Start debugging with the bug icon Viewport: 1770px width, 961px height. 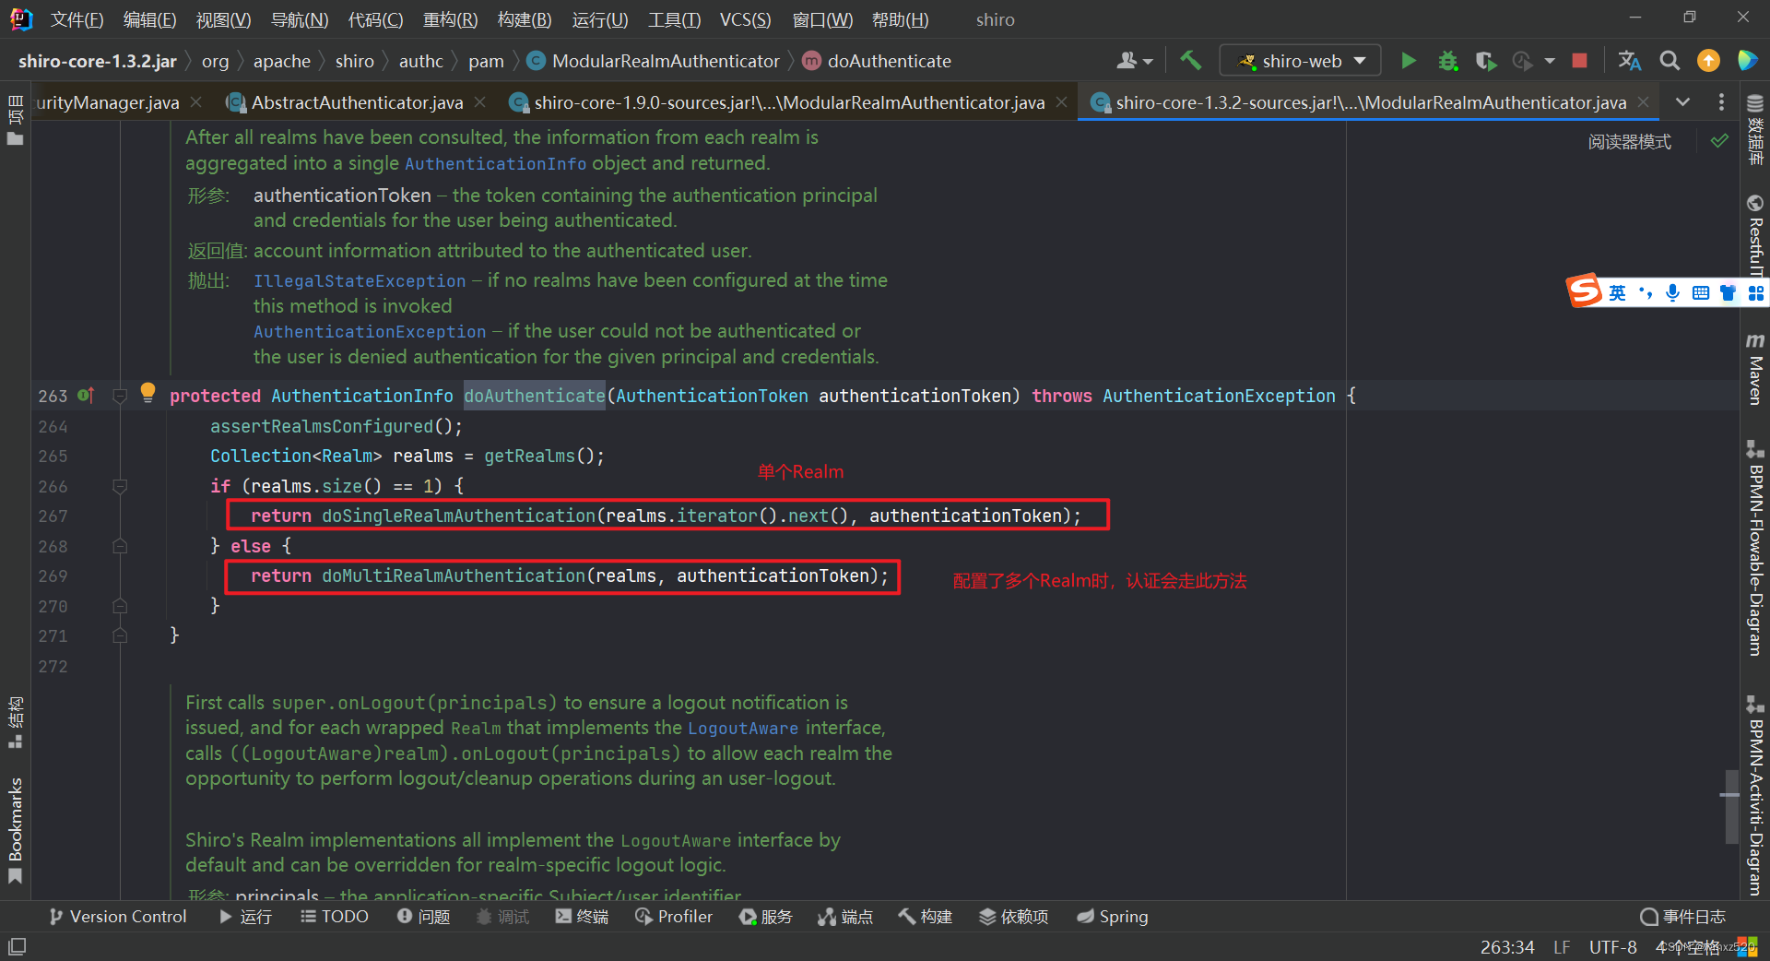point(1447,61)
